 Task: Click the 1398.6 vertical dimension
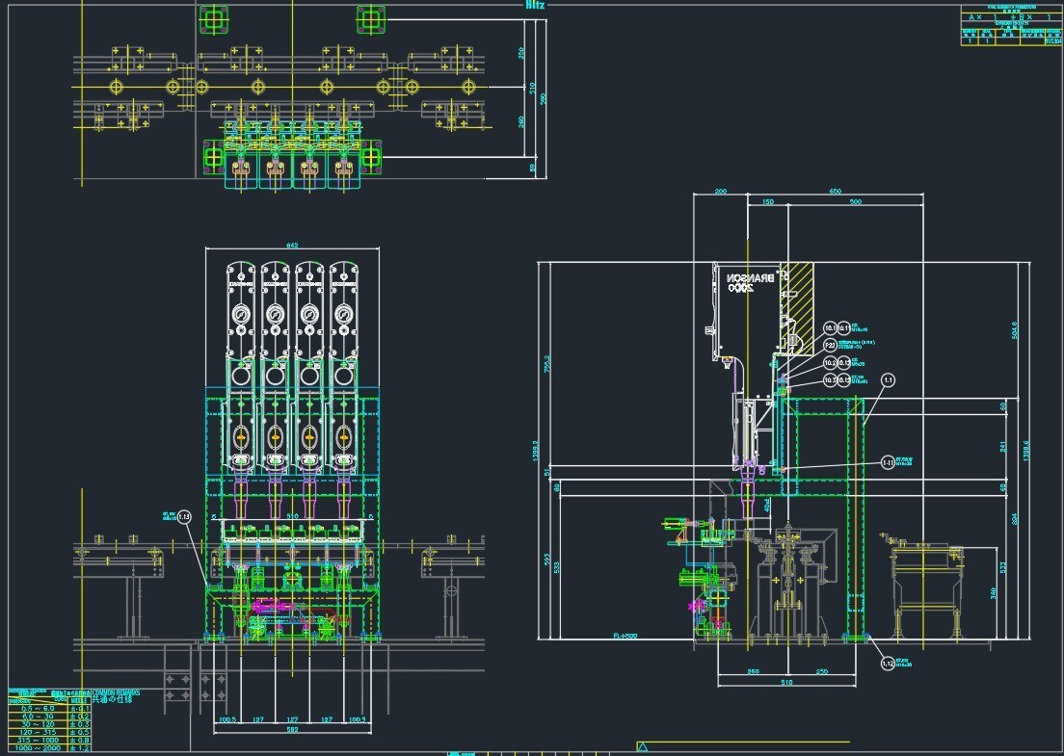point(1026,451)
